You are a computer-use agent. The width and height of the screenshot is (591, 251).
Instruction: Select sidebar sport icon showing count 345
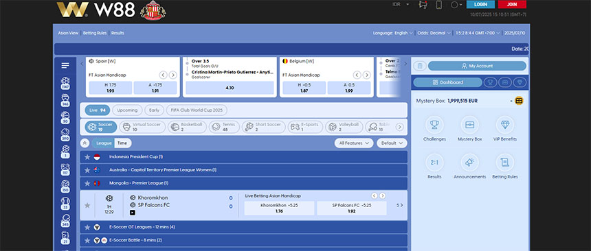65,222
